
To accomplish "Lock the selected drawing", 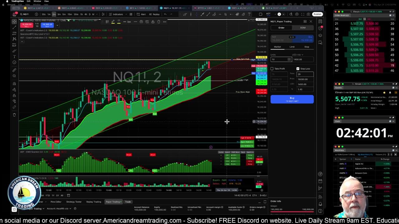I will tap(153, 22).
